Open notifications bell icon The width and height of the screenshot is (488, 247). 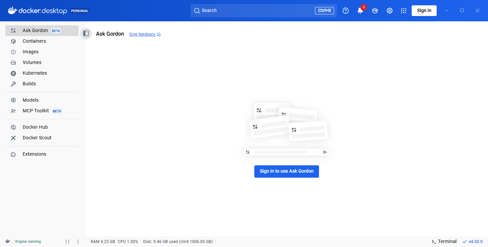(x=360, y=11)
